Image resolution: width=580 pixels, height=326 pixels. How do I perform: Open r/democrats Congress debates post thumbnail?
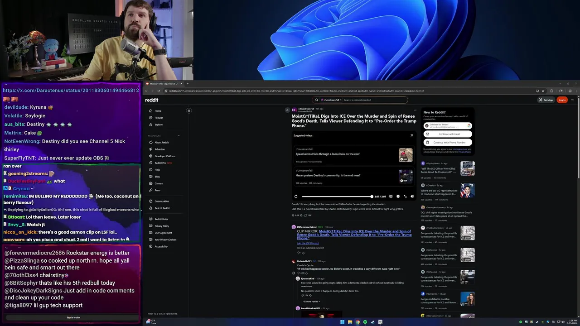pyautogui.click(x=468, y=299)
